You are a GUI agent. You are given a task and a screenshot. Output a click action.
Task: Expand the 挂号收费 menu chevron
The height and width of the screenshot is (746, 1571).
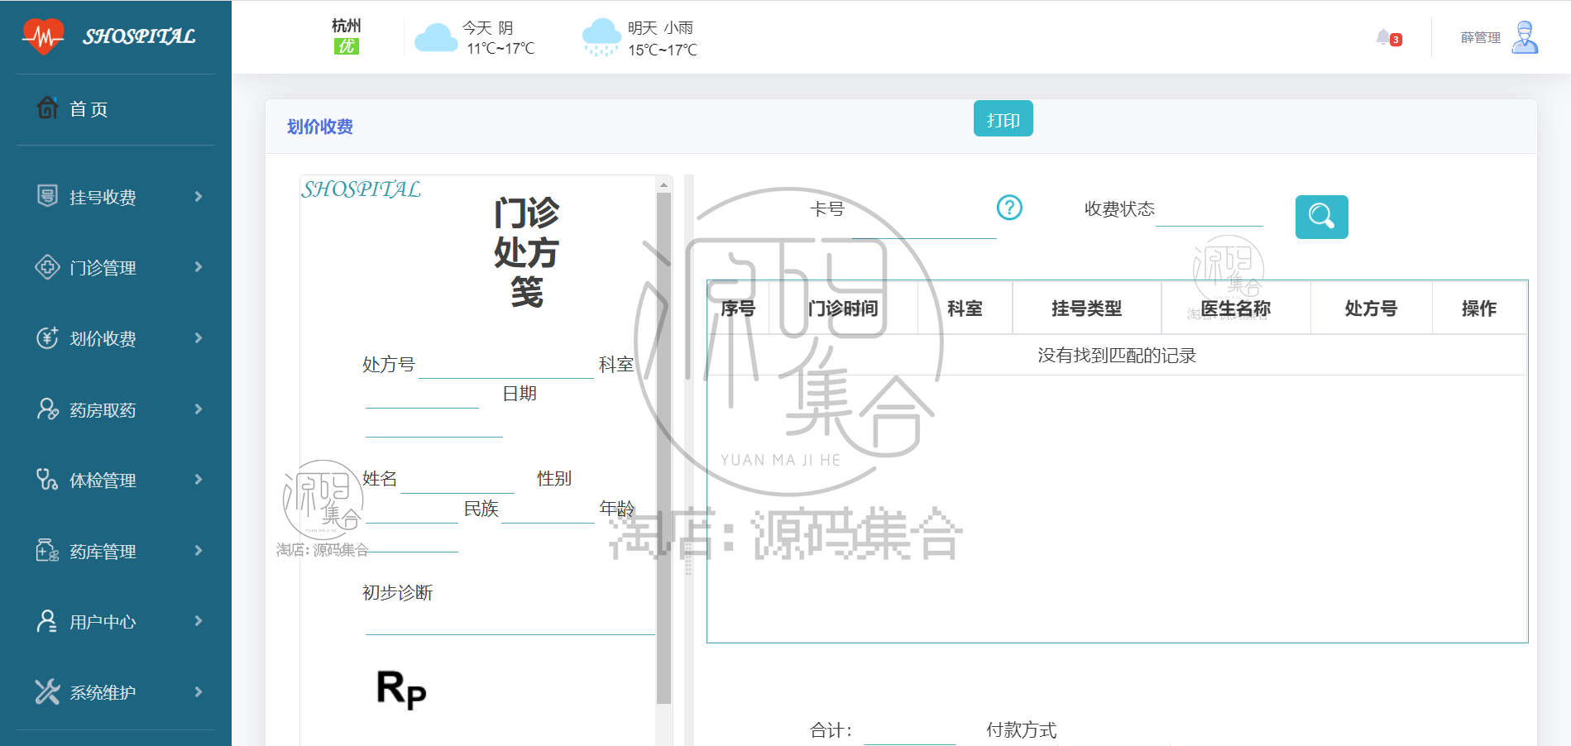[199, 196]
